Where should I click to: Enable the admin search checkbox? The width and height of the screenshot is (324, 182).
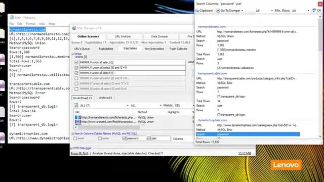(x=100, y=139)
